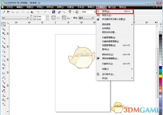Select the Parallel dimension tool
163x115 pixels.
4,77
